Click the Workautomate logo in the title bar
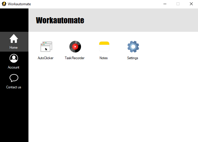 (4, 4)
